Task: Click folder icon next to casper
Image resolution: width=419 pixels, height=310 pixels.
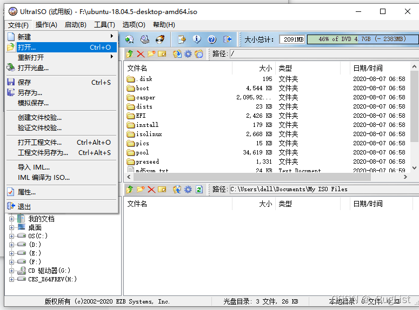Action: [131, 97]
